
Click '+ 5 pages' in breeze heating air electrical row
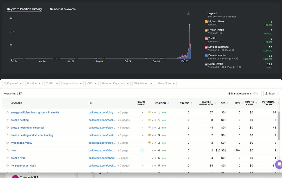124,128
